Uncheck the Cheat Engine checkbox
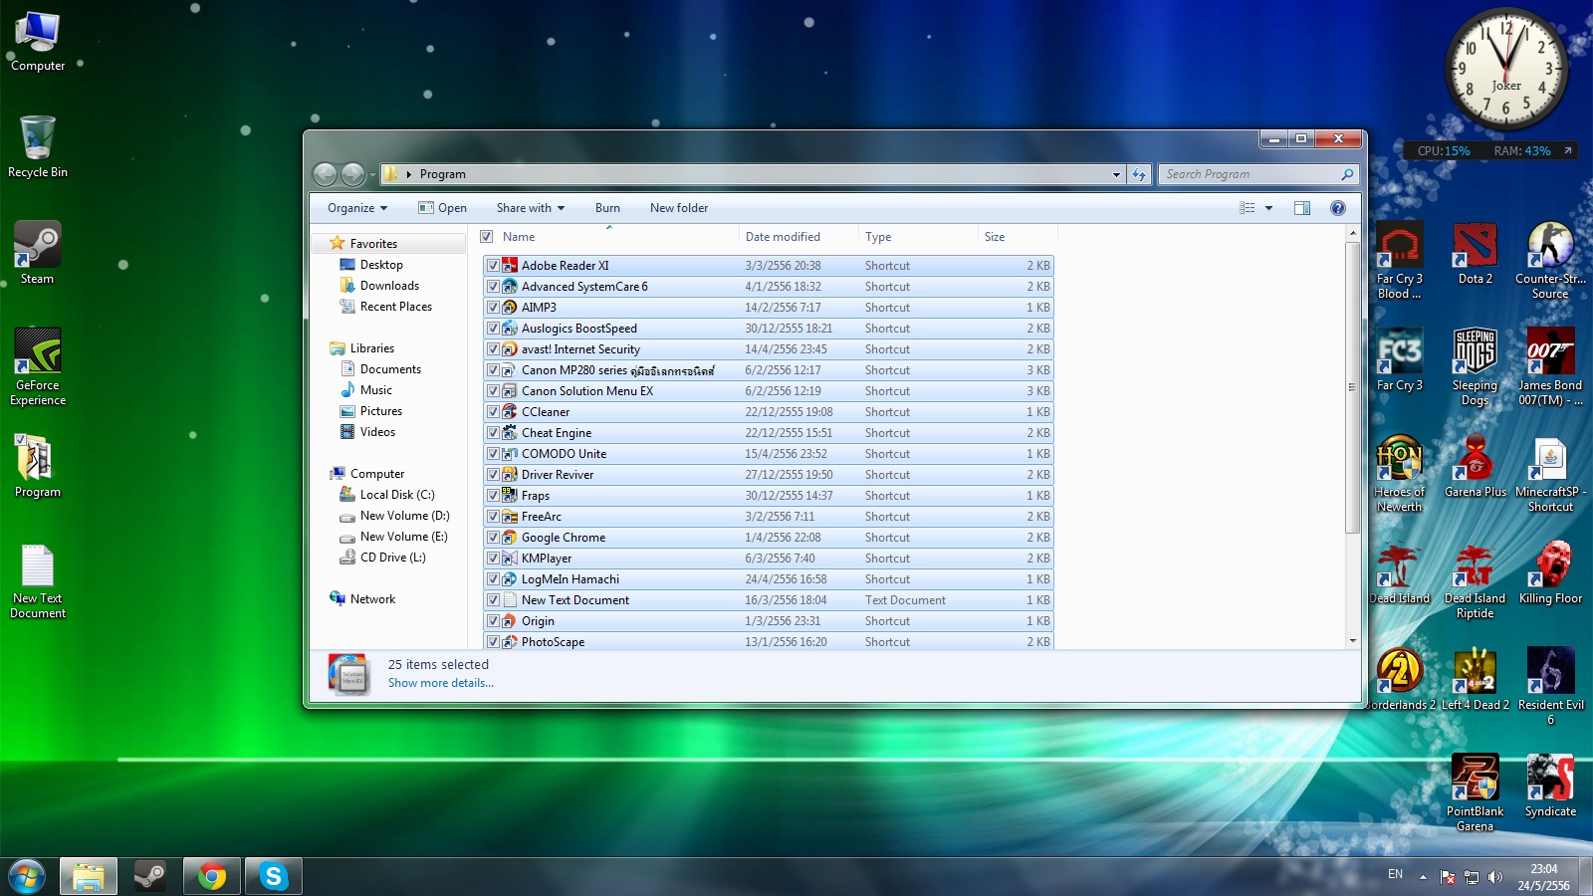This screenshot has height=896, width=1593. click(x=493, y=433)
